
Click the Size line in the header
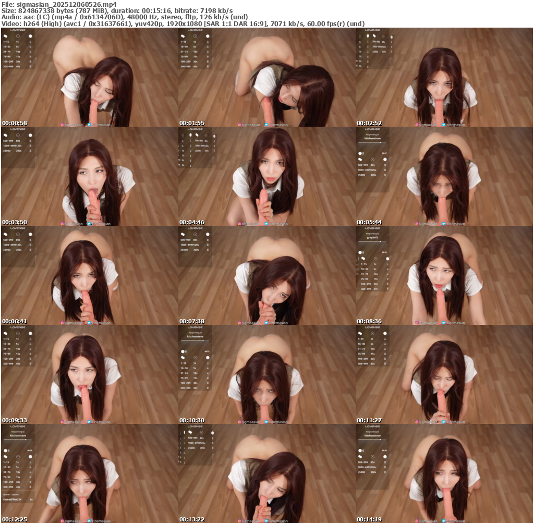[x=117, y=10]
